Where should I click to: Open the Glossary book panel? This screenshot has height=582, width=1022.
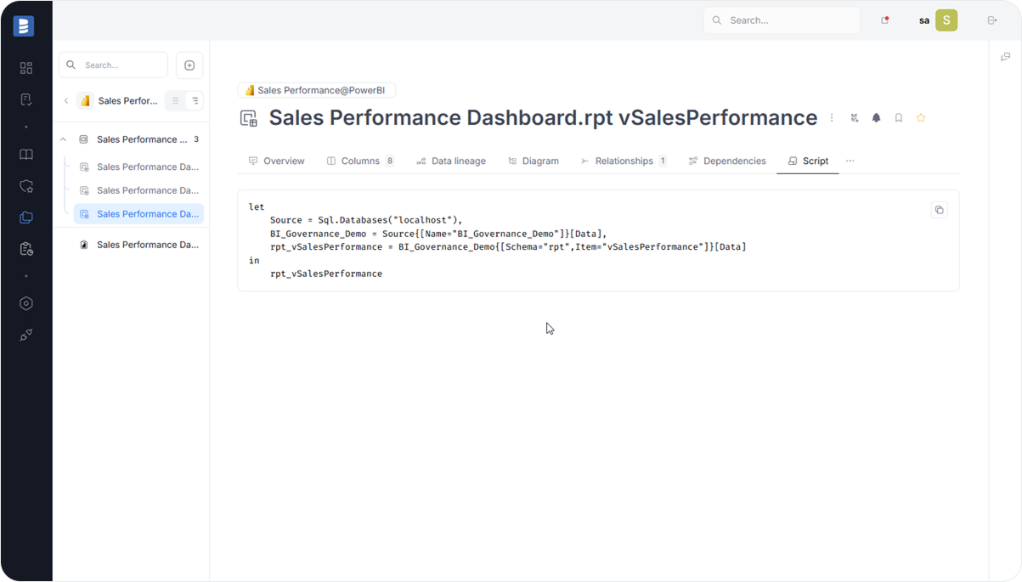[26, 154]
